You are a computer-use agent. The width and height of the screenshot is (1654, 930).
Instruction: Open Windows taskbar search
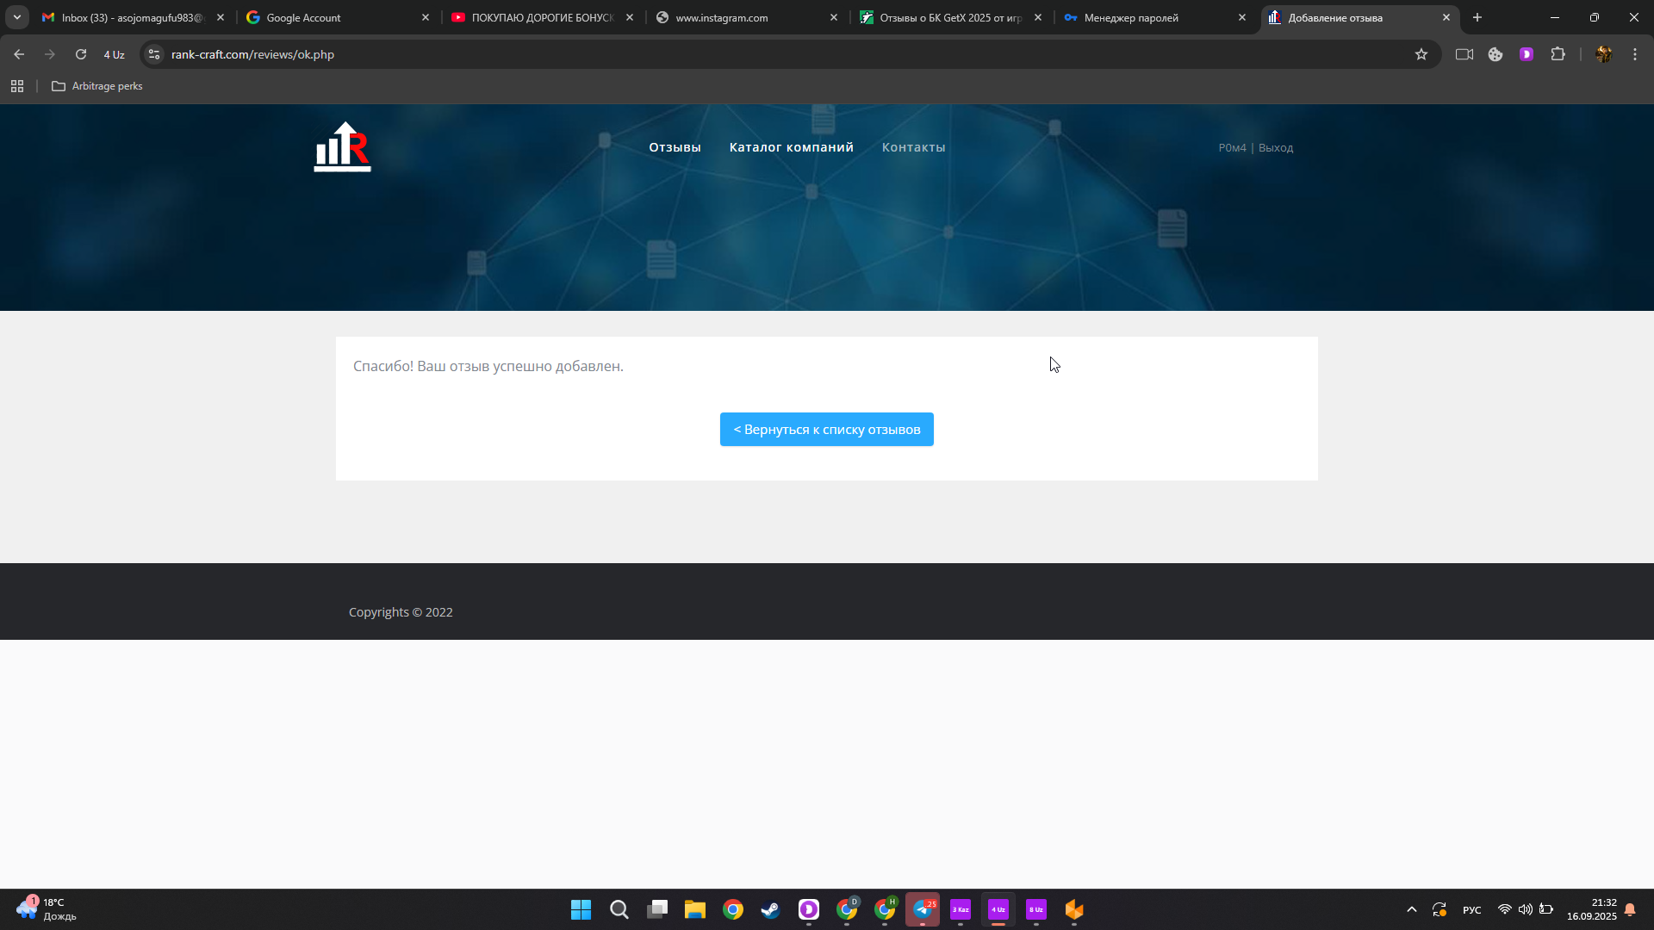coord(619,909)
